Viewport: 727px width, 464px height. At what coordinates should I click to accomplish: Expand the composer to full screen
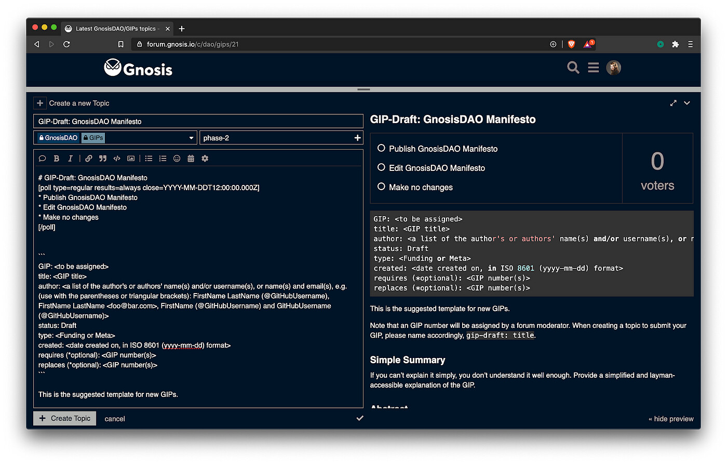(x=674, y=103)
